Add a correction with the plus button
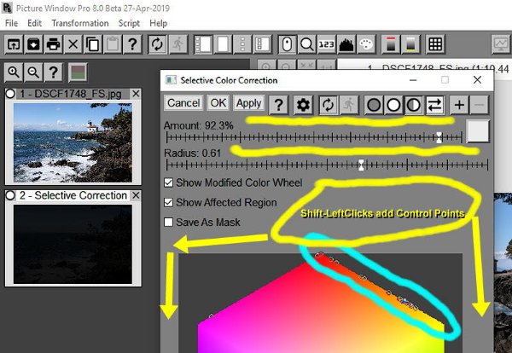This screenshot has width=512, height=353. coord(459,105)
